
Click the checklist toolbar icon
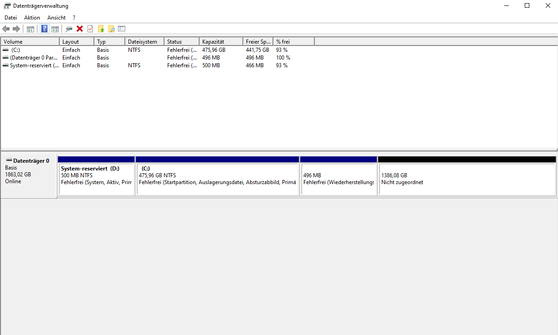[121, 29]
